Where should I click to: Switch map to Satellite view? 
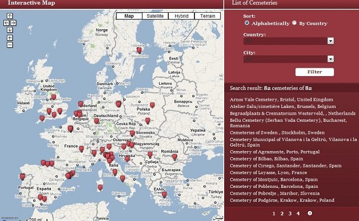point(155,16)
